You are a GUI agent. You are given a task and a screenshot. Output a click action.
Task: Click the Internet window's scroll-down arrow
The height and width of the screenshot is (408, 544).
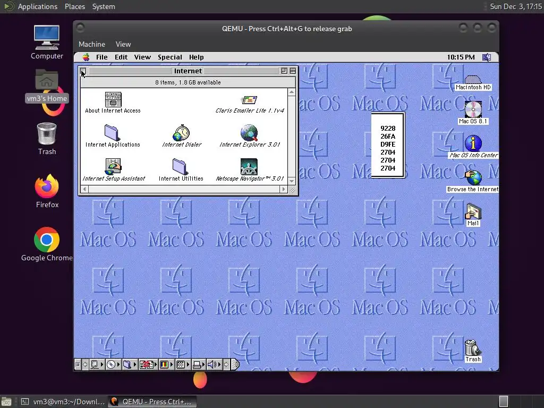[292, 182]
